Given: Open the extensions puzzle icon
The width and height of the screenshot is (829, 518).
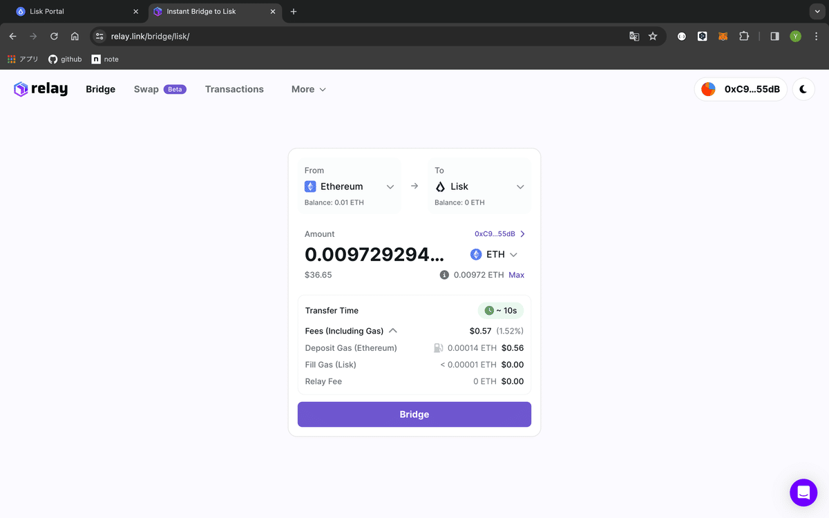Looking at the screenshot, I should [x=744, y=36].
